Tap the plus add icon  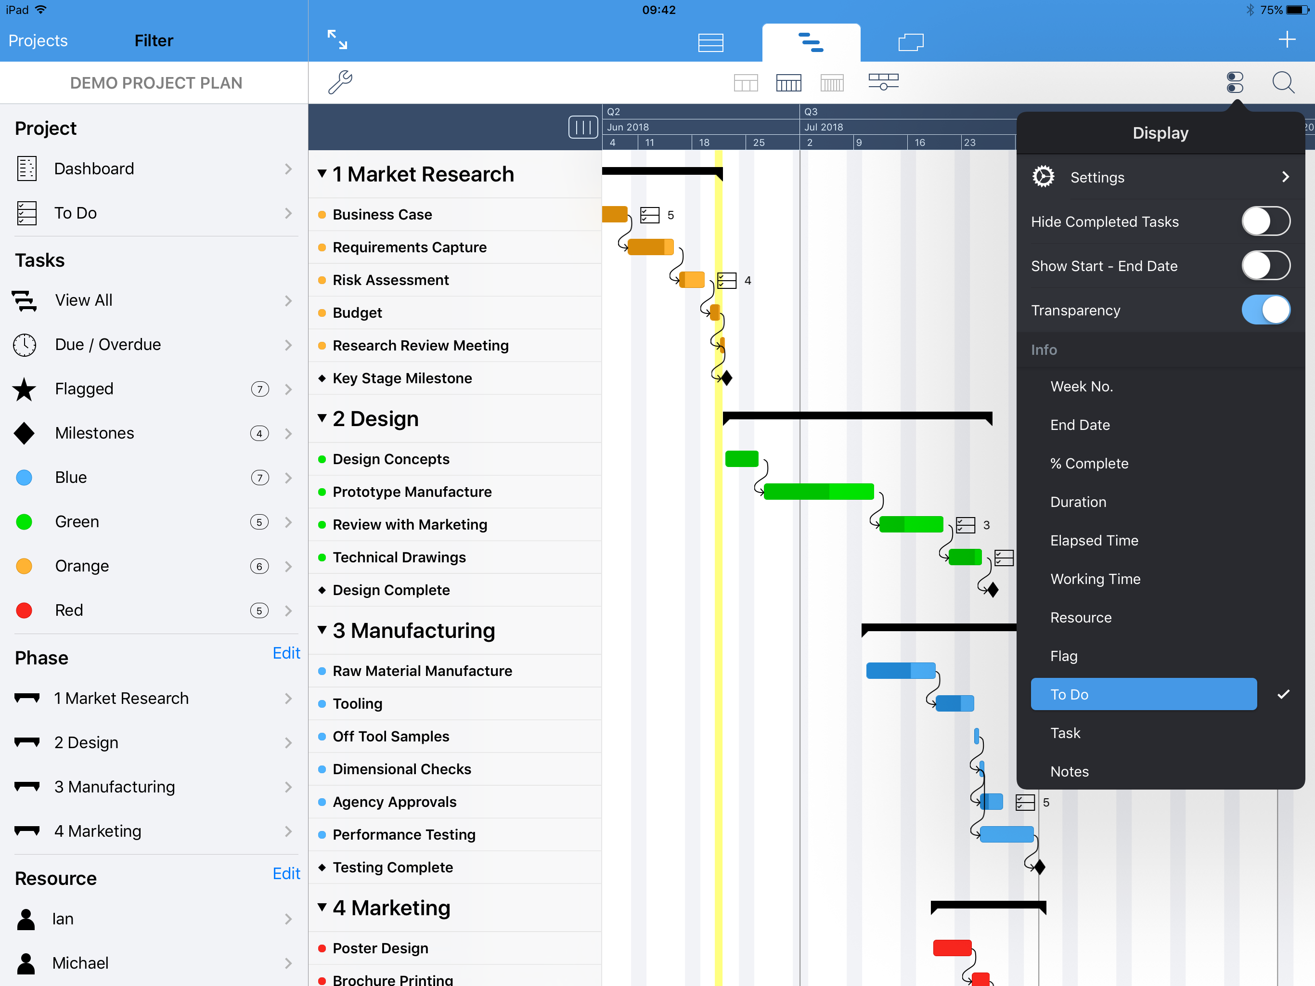[1287, 40]
